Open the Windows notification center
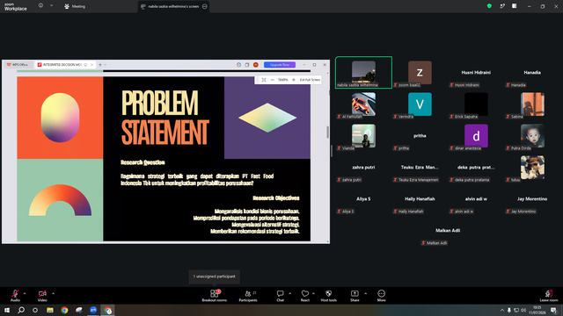The image size is (563, 316). click(x=553, y=310)
